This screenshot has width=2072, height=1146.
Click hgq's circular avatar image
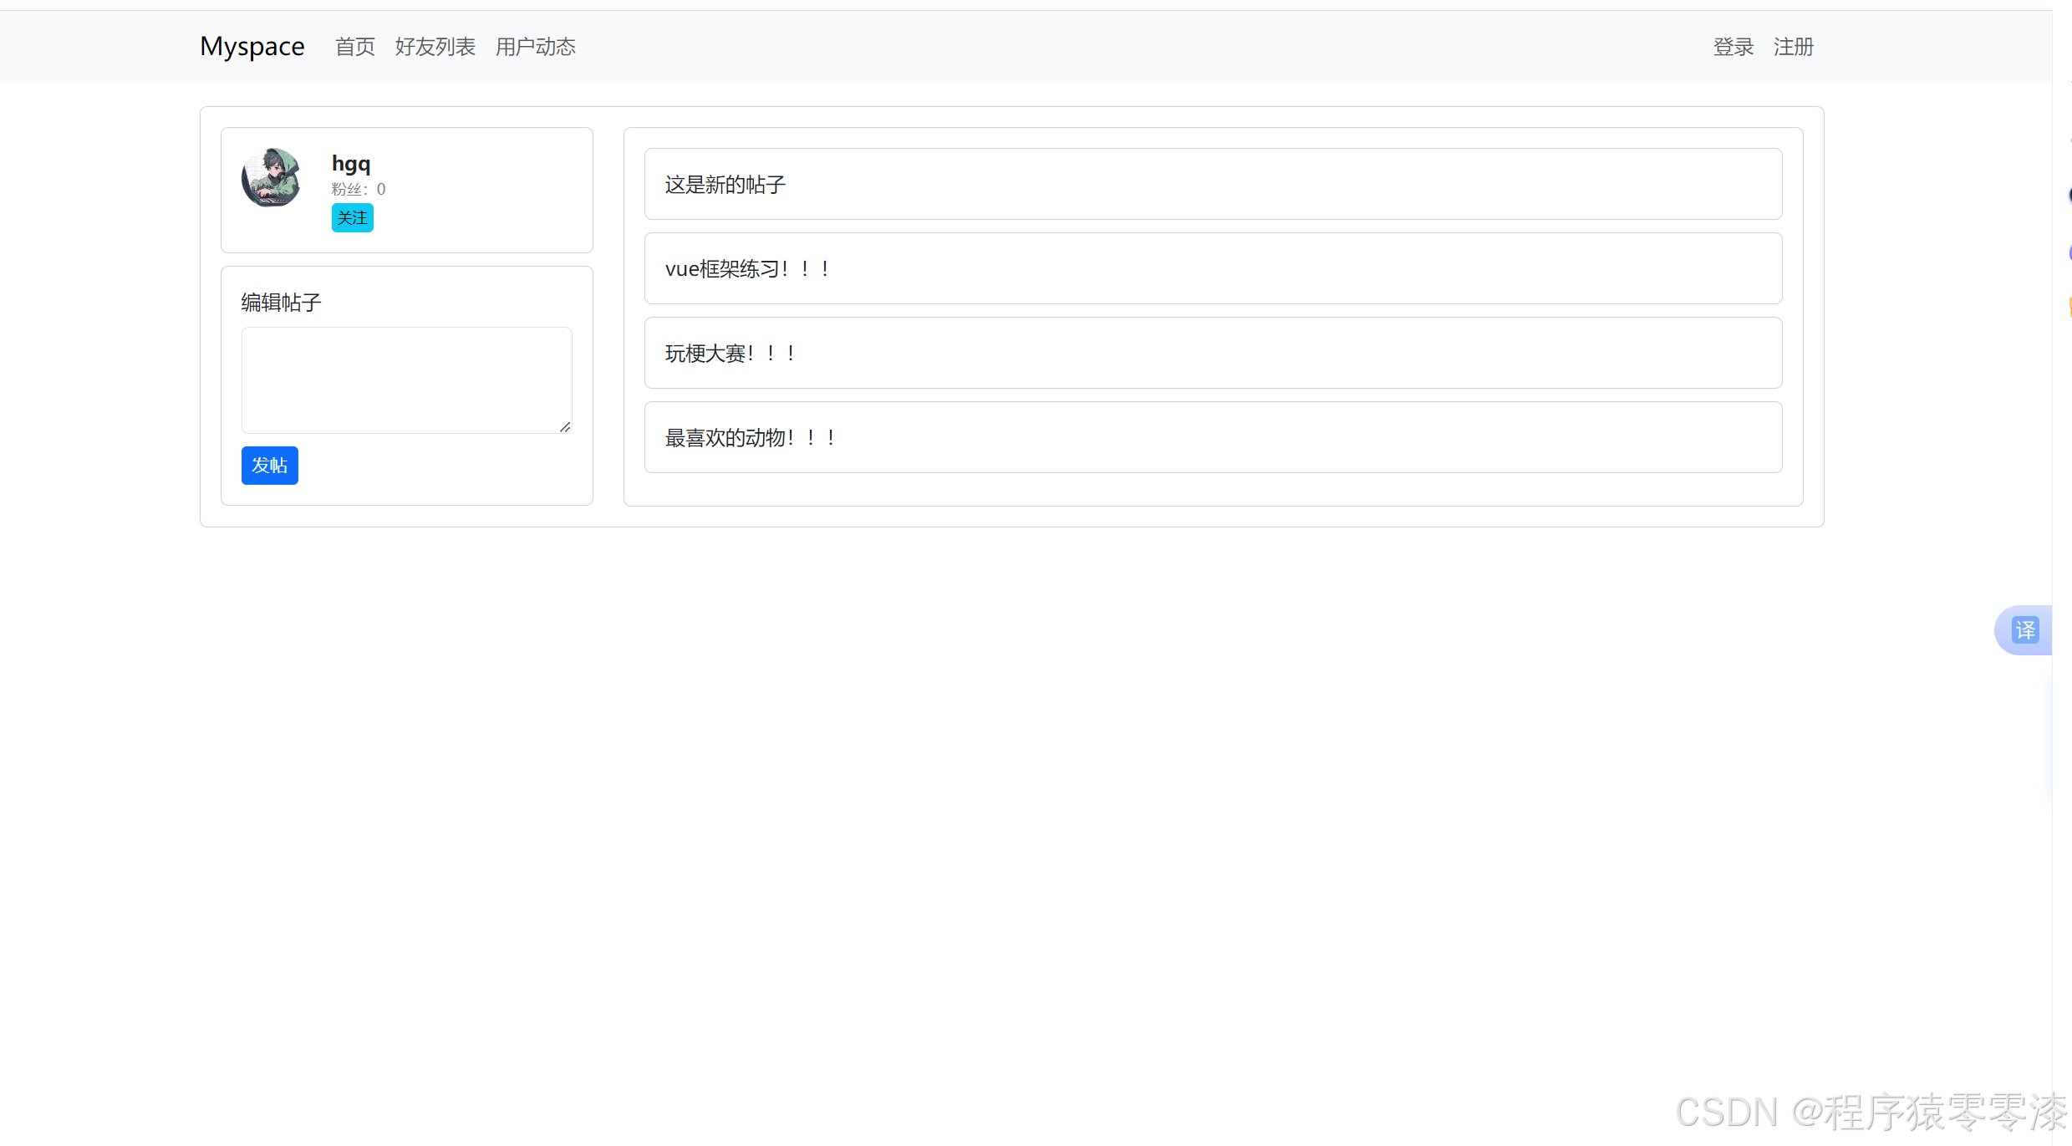[271, 178]
